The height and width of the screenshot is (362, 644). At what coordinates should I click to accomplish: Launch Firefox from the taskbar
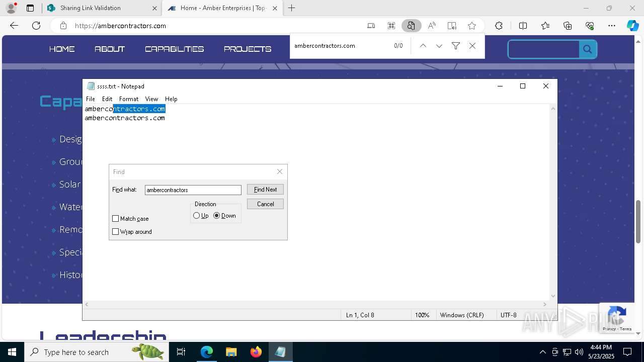(x=256, y=352)
